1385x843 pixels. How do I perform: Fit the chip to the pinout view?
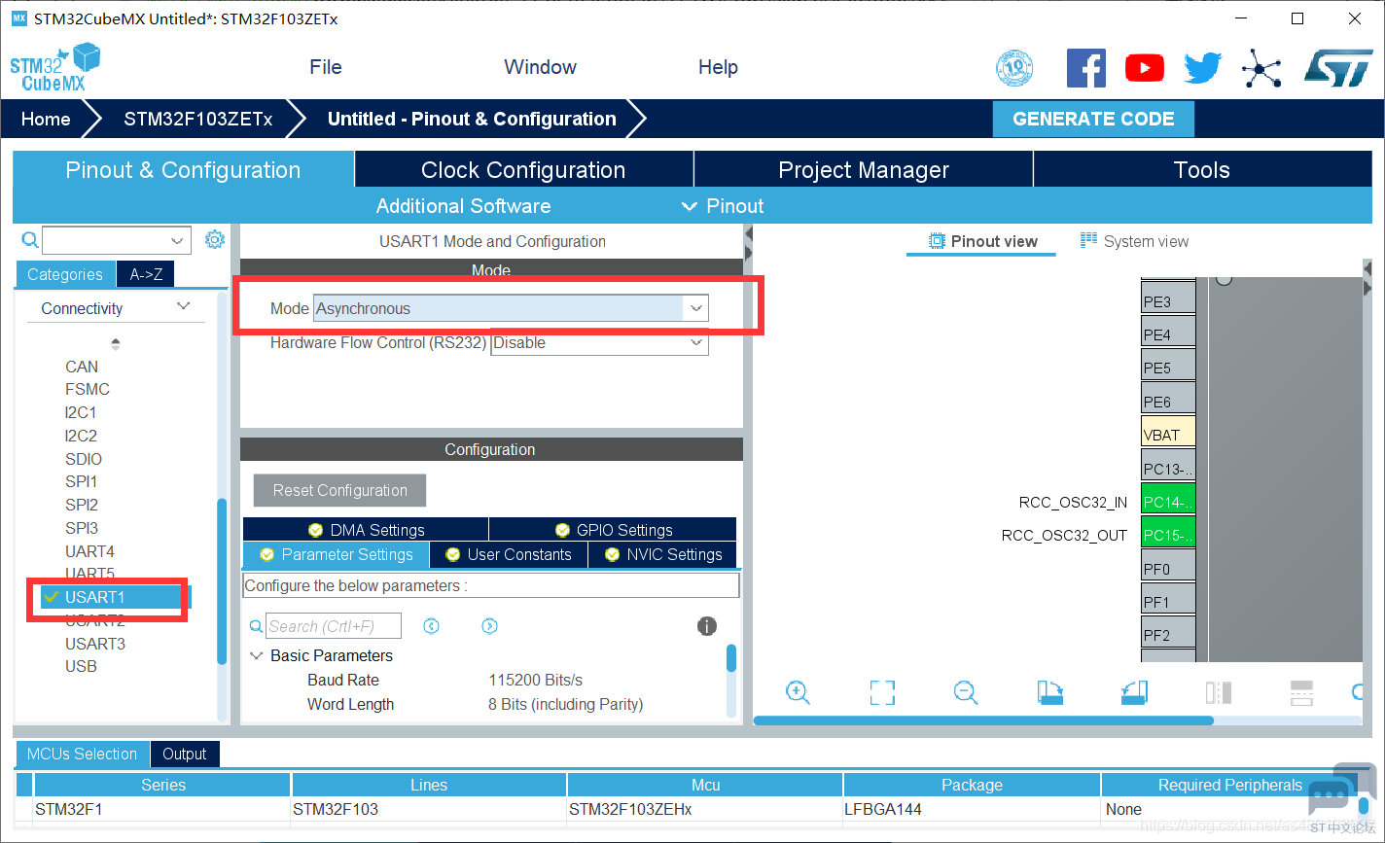(882, 692)
